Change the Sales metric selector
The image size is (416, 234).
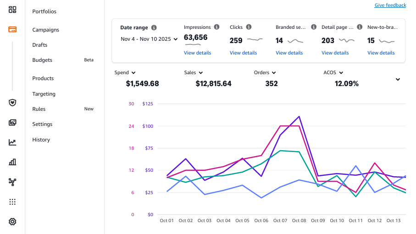[x=193, y=73]
